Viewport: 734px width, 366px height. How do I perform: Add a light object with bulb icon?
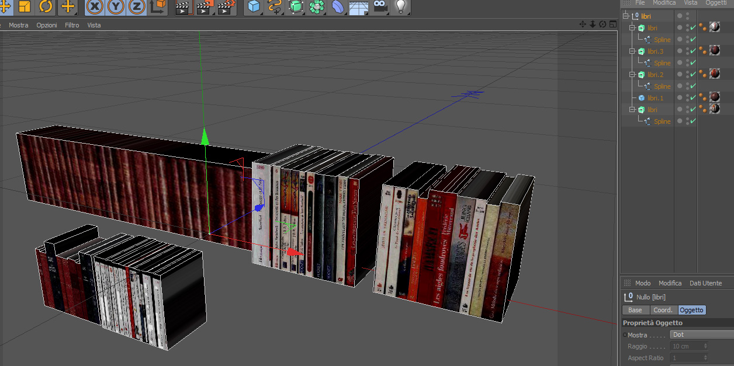[401, 6]
